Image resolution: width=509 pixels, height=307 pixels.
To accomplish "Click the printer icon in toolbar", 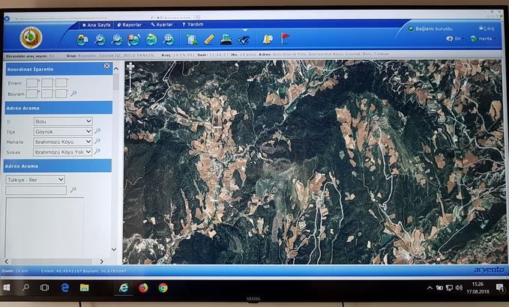I will [x=226, y=39].
